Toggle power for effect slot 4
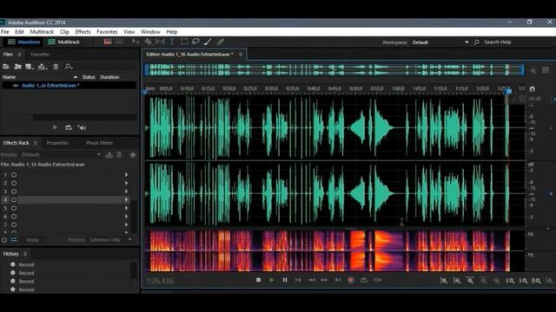The image size is (556, 312). 14,199
